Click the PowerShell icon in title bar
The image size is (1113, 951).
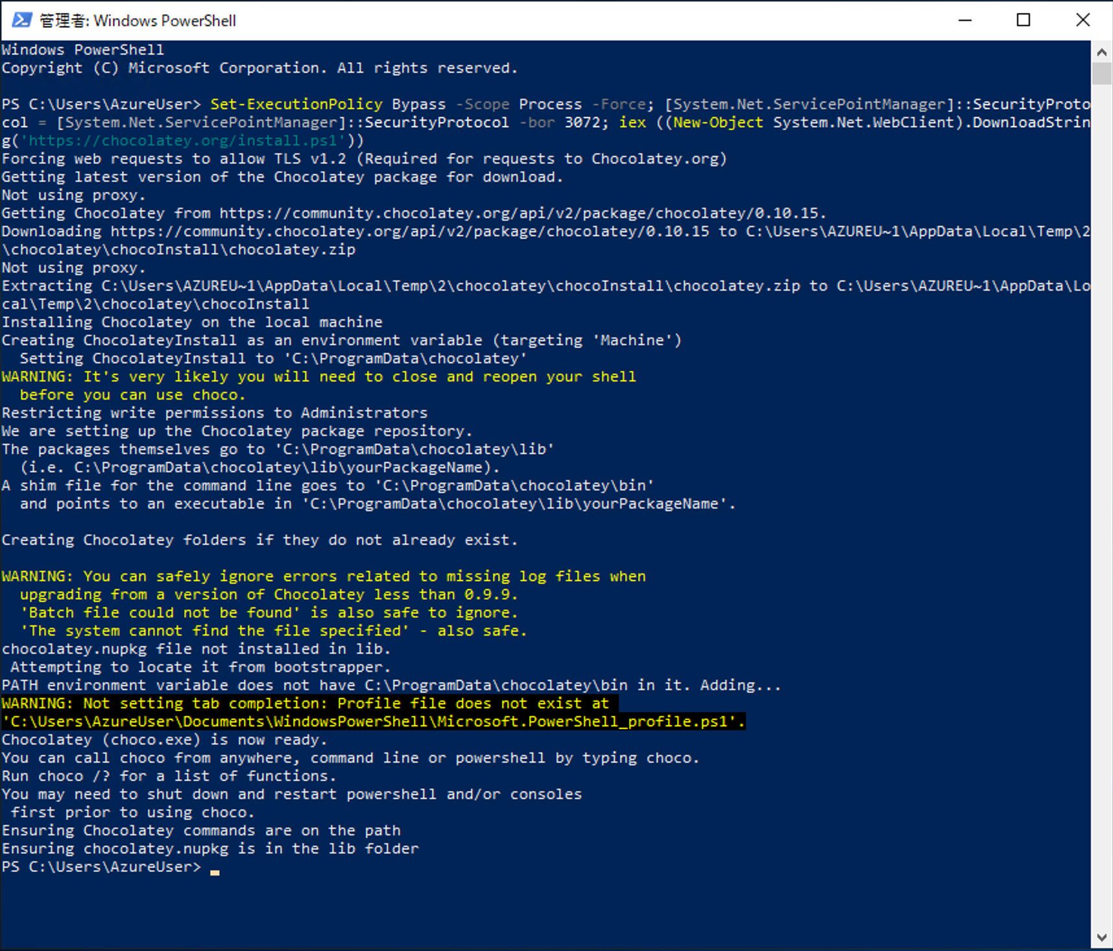pos(21,20)
